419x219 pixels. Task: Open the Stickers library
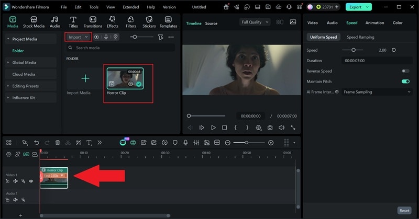pos(148,21)
